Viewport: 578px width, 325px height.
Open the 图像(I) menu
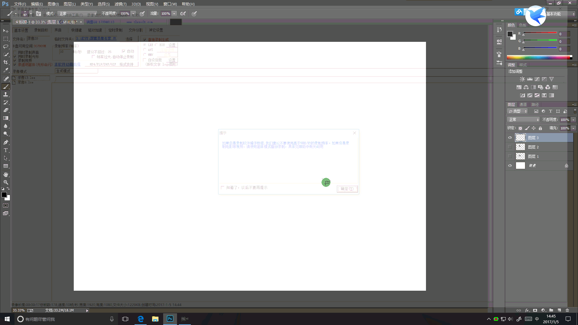pyautogui.click(x=53, y=4)
